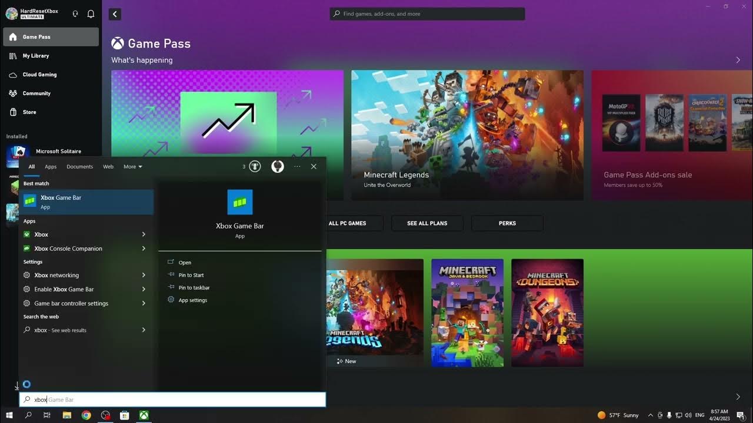Click the taskbar search magnifier

tap(28, 415)
